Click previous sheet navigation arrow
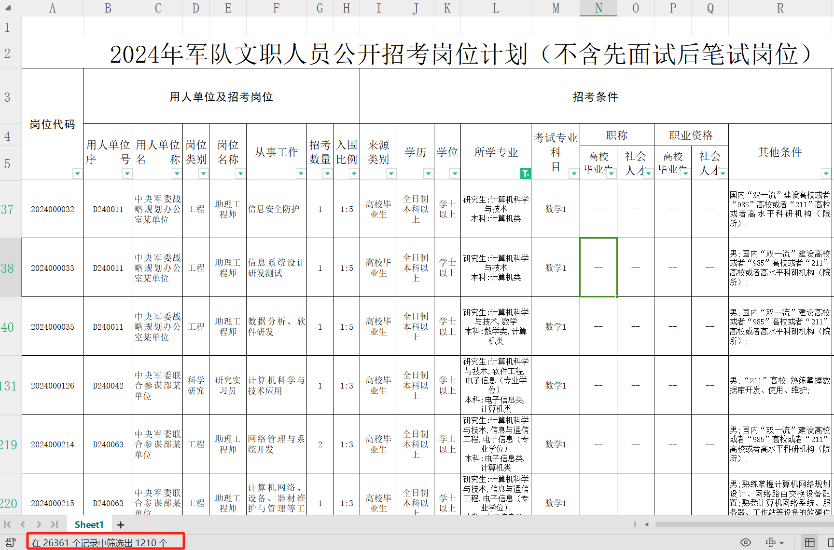This screenshot has width=834, height=550. [23, 524]
